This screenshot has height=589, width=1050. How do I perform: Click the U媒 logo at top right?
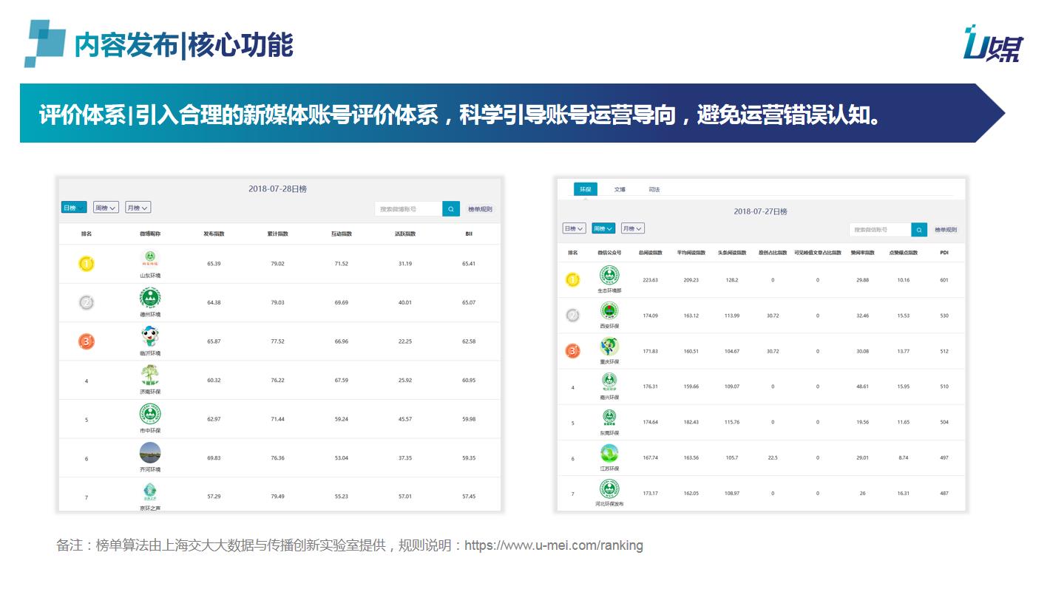(x=993, y=43)
